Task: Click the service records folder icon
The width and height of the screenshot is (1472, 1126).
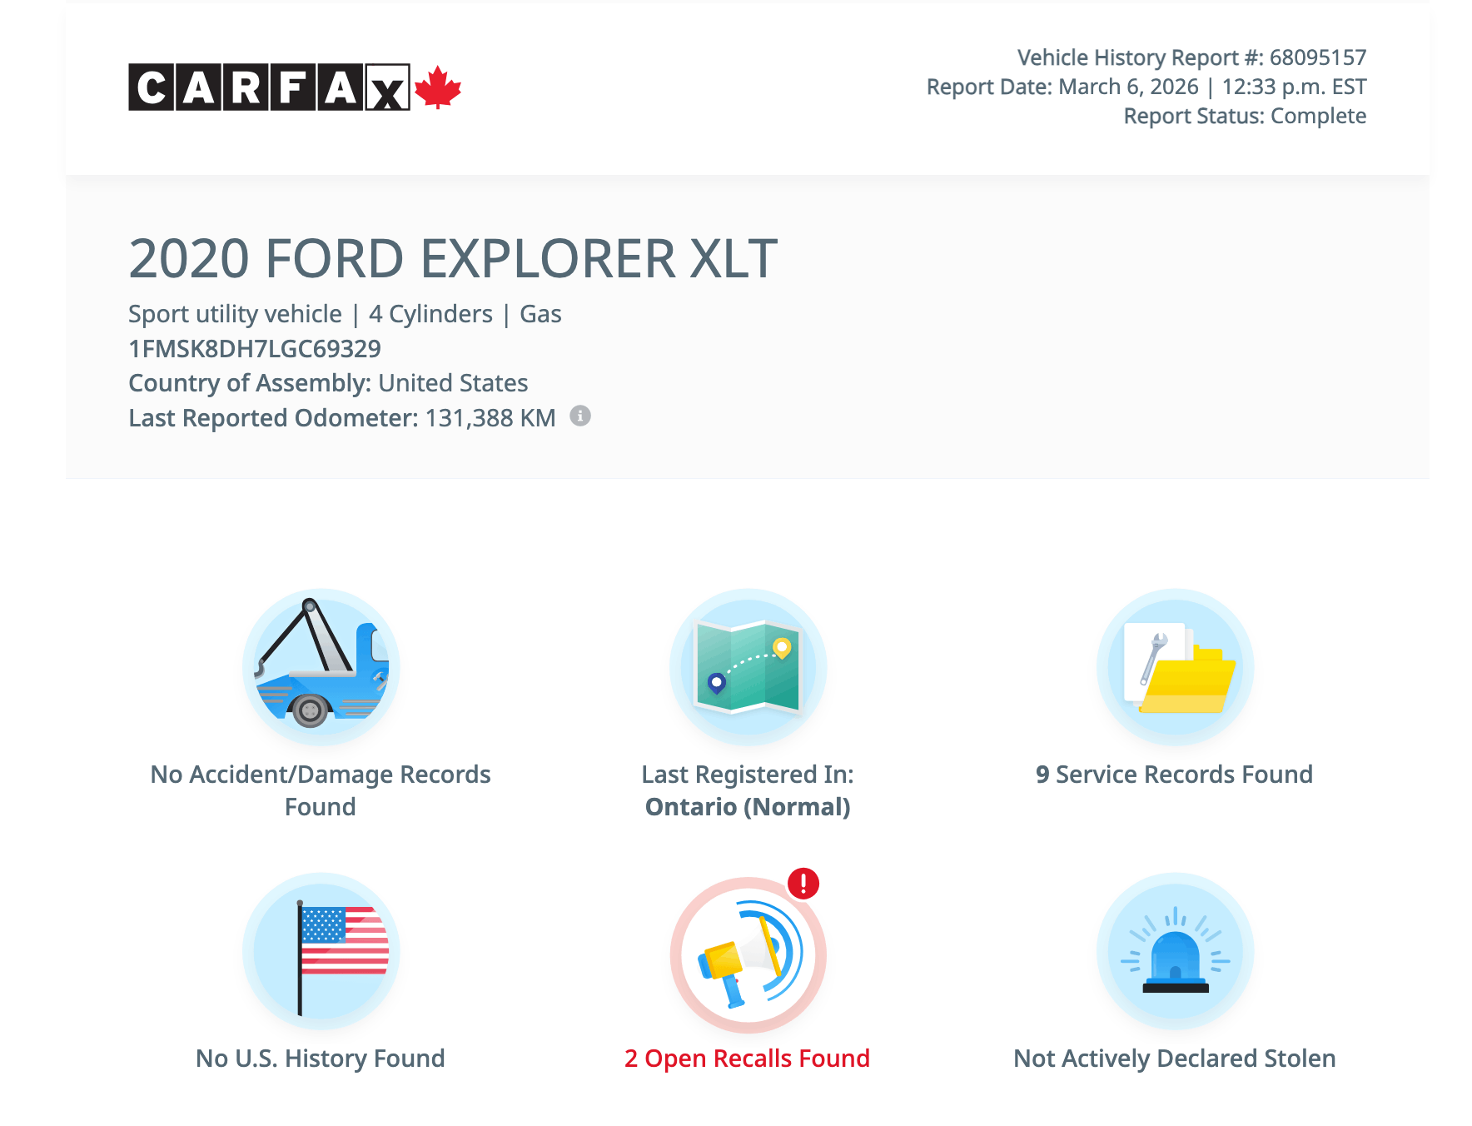Action: [x=1175, y=667]
